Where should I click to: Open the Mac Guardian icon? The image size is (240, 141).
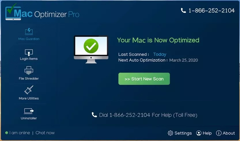(29, 31)
